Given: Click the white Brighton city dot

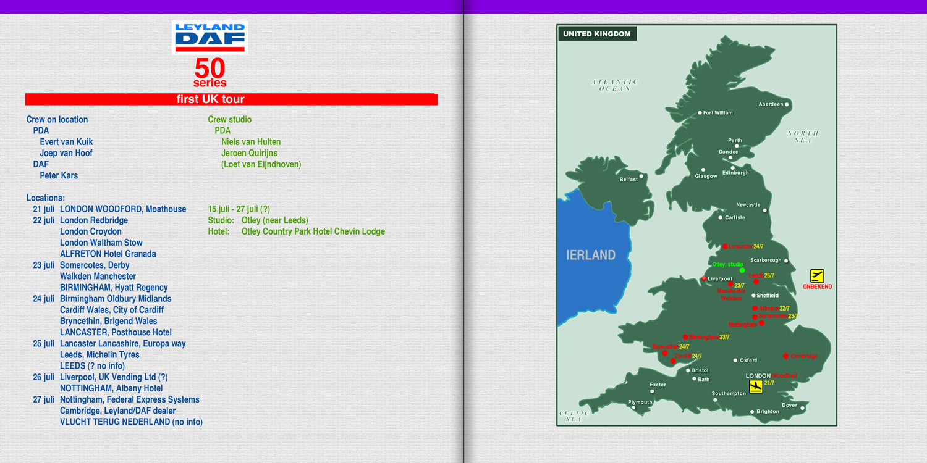Looking at the screenshot, I should (x=752, y=412).
